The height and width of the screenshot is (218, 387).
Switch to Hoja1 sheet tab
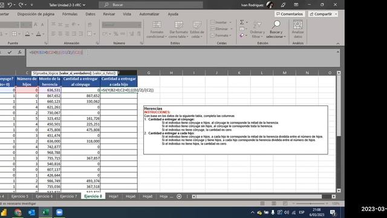pos(114,196)
